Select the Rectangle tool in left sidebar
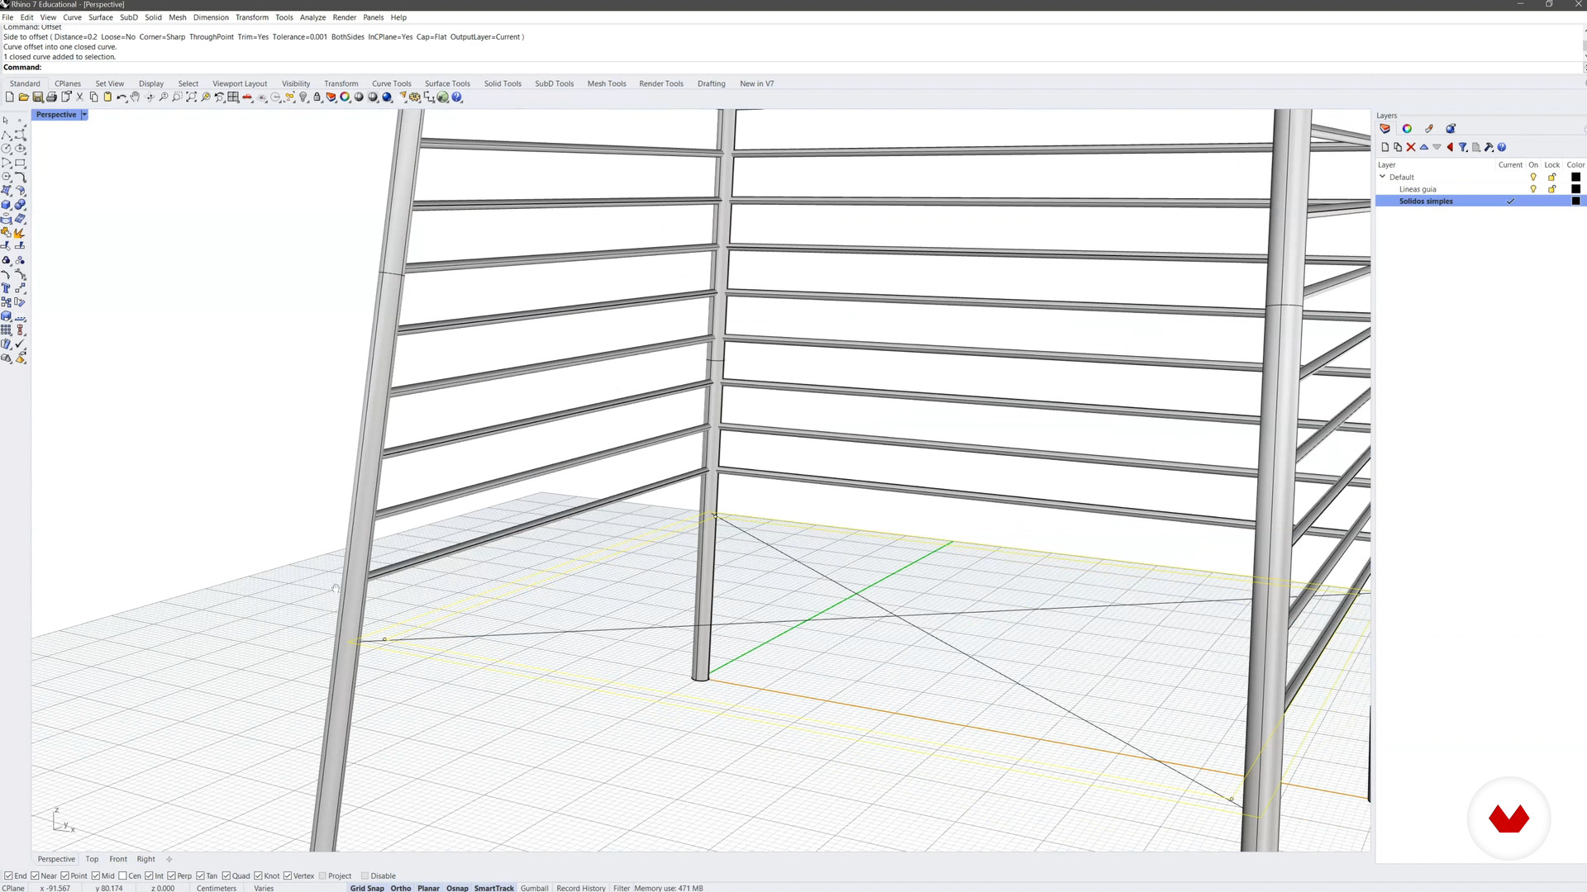This screenshot has width=1587, height=892. tap(20, 163)
